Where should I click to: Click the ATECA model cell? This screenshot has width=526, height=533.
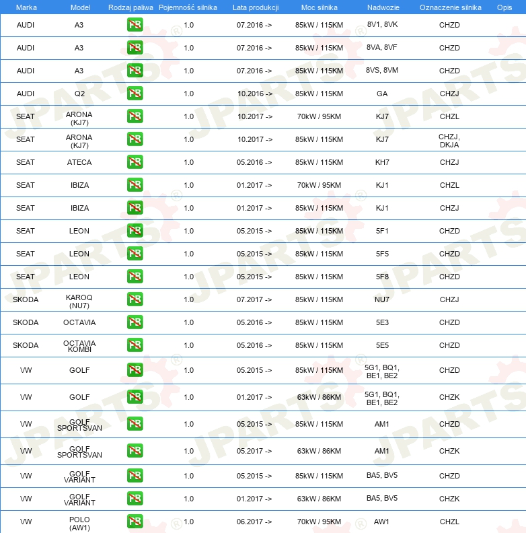pos(79,162)
